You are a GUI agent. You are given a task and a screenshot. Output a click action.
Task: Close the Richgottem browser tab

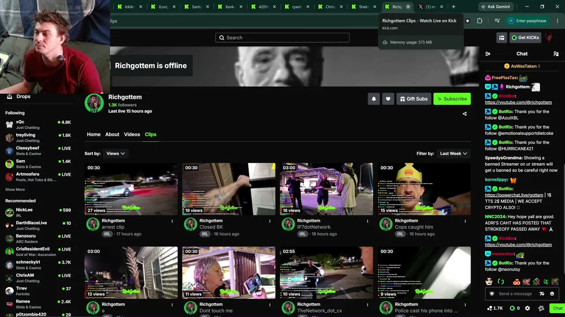point(408,7)
